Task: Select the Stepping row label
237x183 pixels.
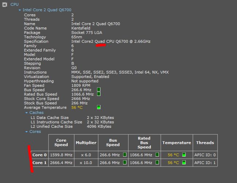Action: click(33, 63)
